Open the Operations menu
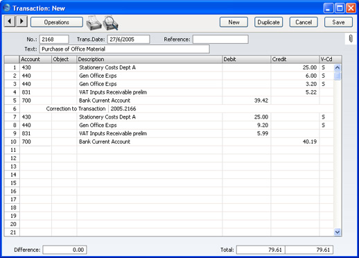The image size is (359, 258). (57, 22)
